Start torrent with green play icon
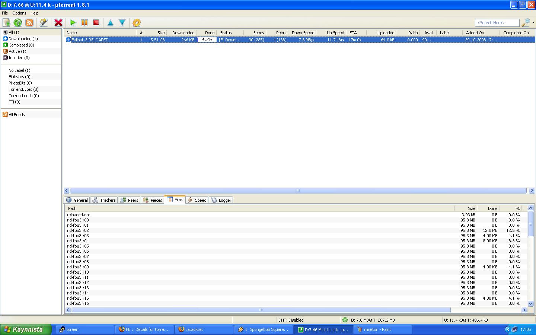This screenshot has height=335, width=536. (x=73, y=23)
